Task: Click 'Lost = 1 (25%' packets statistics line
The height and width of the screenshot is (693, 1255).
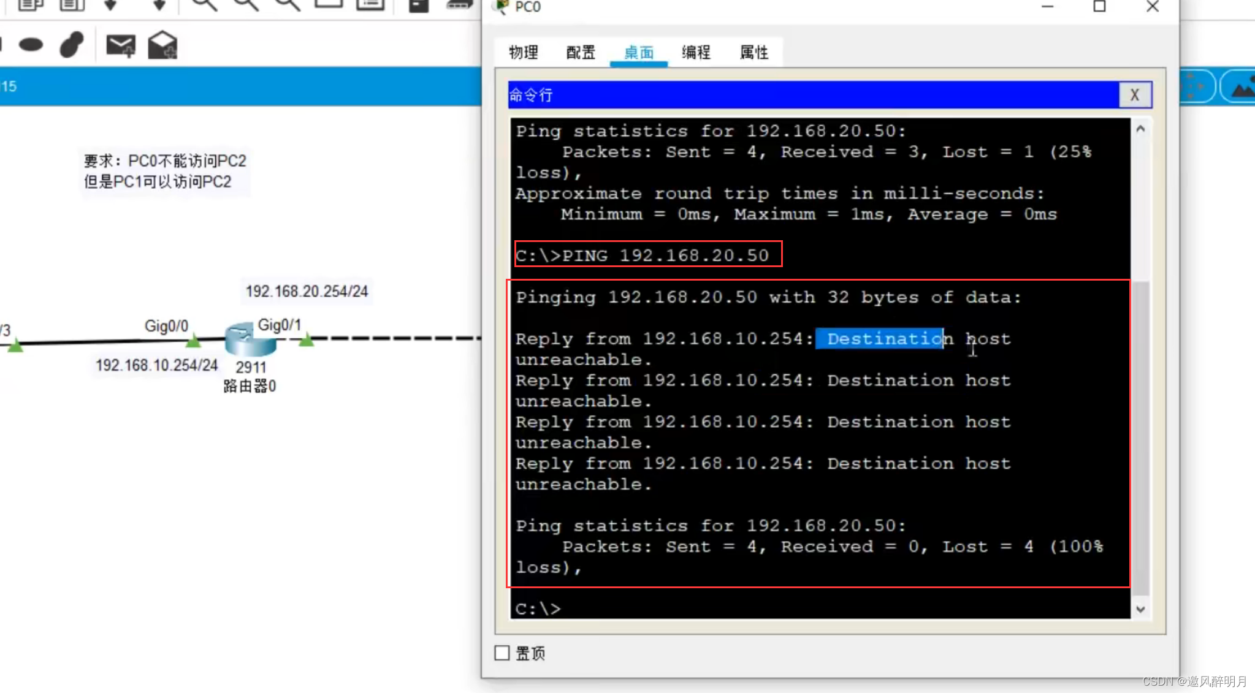Action: 826,152
